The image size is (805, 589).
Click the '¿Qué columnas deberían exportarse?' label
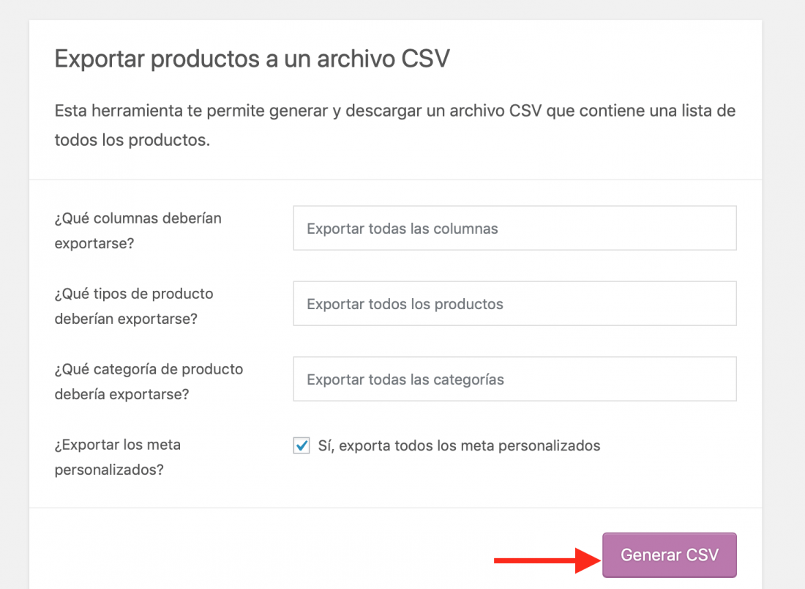point(138,230)
